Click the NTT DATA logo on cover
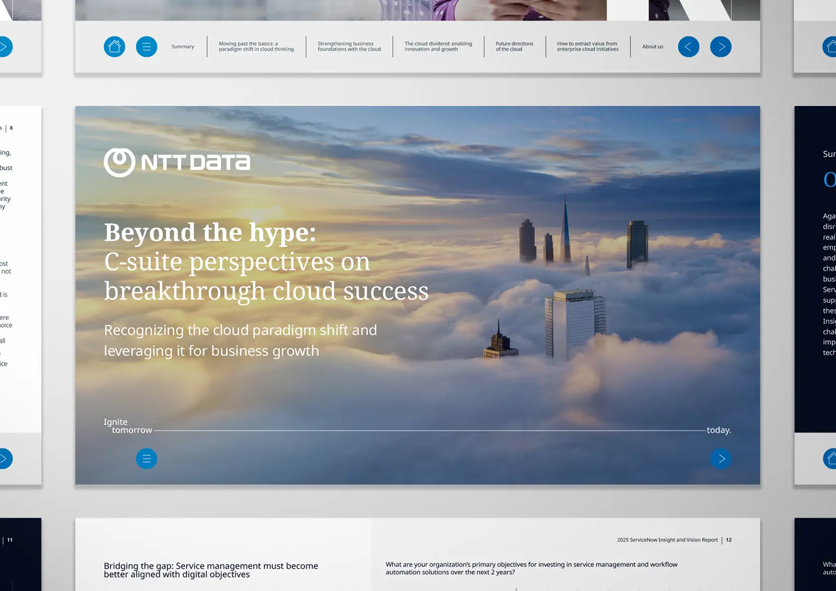836x591 pixels. tap(177, 162)
